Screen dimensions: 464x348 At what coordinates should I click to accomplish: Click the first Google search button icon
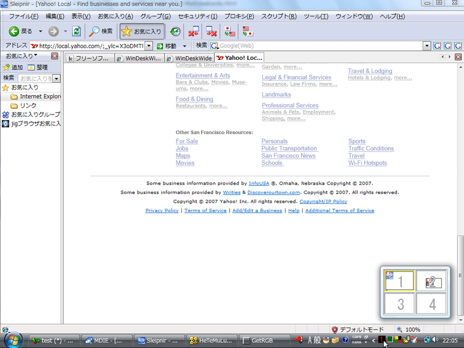point(437,46)
